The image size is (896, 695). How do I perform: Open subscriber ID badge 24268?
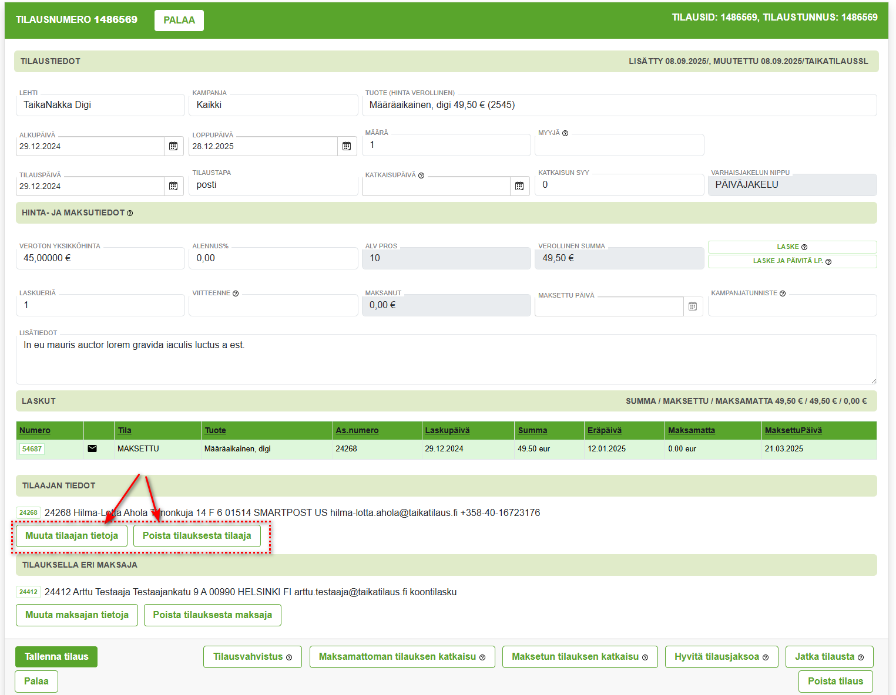[x=28, y=512]
